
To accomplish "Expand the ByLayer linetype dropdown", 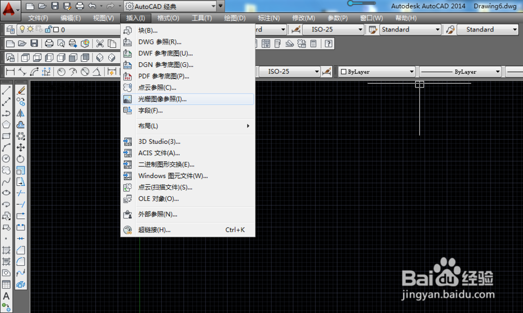I will click(x=498, y=72).
